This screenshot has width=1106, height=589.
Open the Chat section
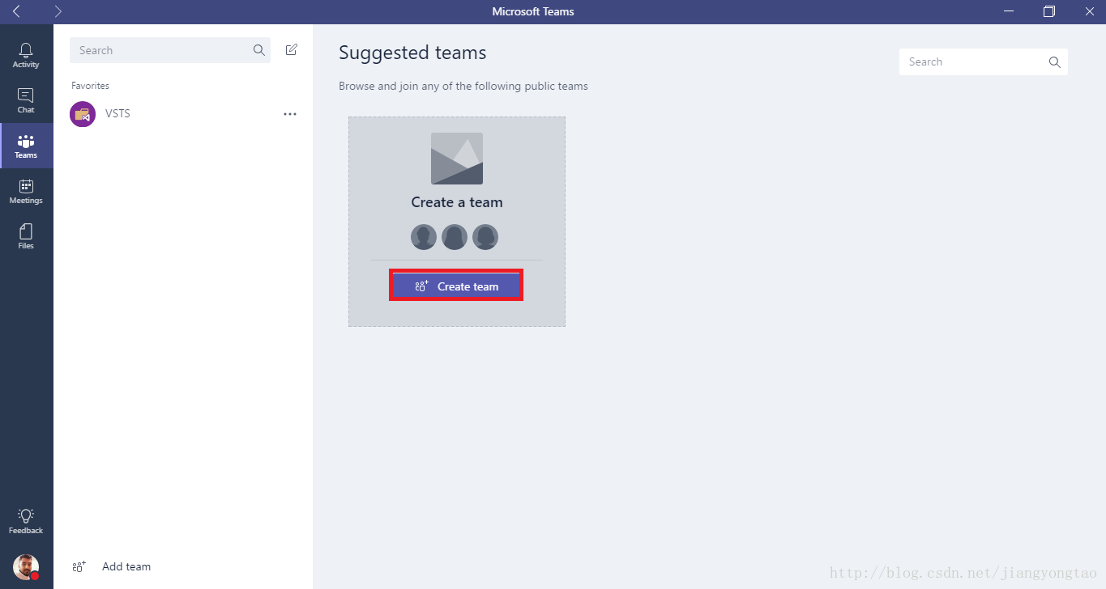point(26,100)
